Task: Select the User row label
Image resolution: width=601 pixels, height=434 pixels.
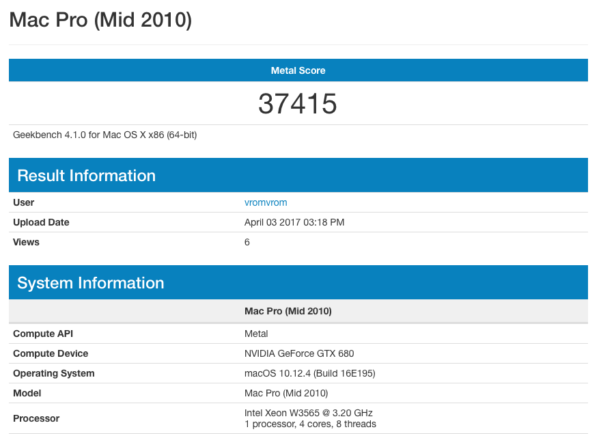Action: coord(24,202)
